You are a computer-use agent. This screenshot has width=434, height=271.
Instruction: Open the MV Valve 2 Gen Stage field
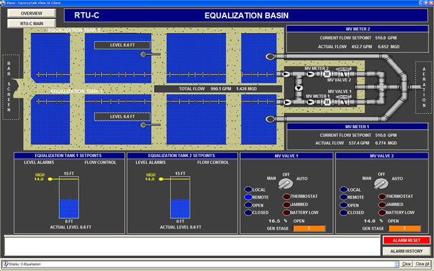click(x=404, y=228)
